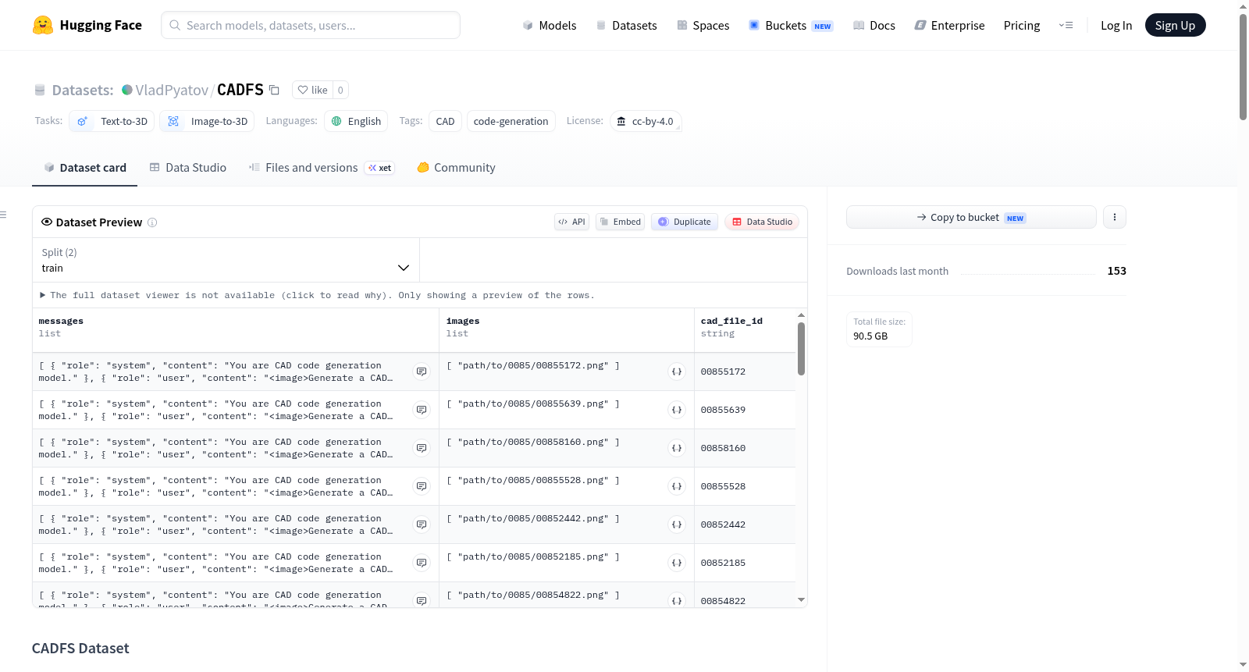Image resolution: width=1249 pixels, height=672 pixels.
Task: Show JSON of images cell 00855528.png
Action: tap(677, 486)
